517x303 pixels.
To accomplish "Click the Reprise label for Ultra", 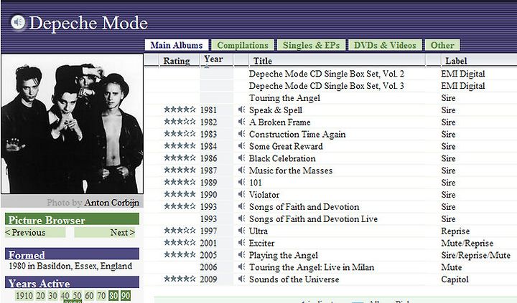I will (455, 231).
